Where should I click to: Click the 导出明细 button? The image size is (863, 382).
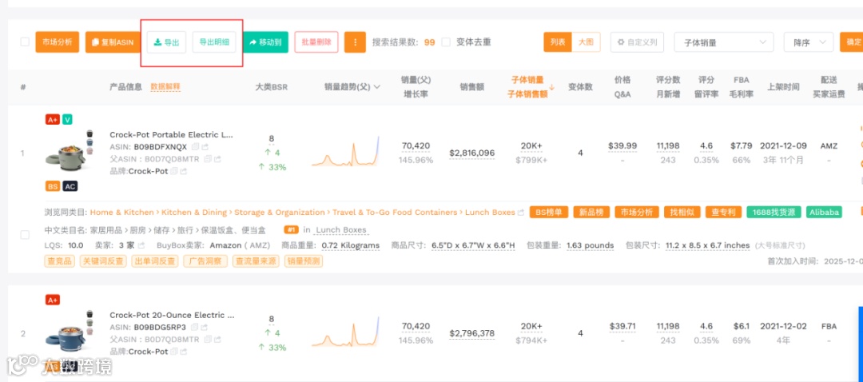tap(214, 42)
